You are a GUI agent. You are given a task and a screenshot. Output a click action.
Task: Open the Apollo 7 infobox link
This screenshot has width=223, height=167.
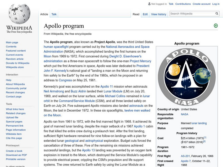click(186, 161)
